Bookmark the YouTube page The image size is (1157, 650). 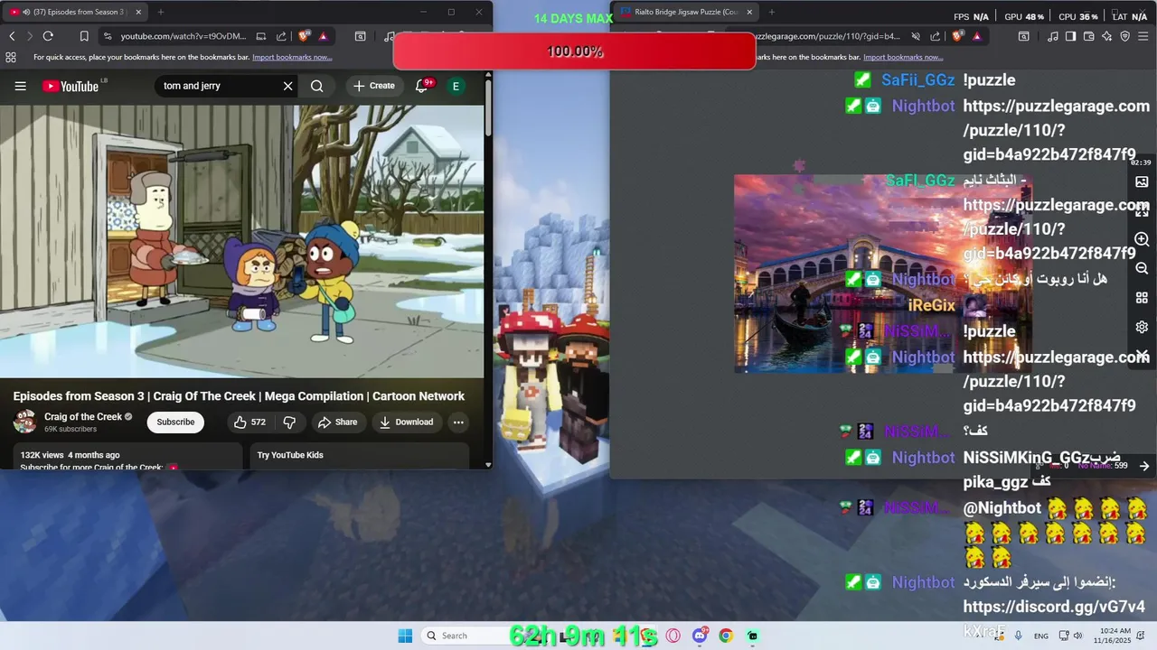84,36
